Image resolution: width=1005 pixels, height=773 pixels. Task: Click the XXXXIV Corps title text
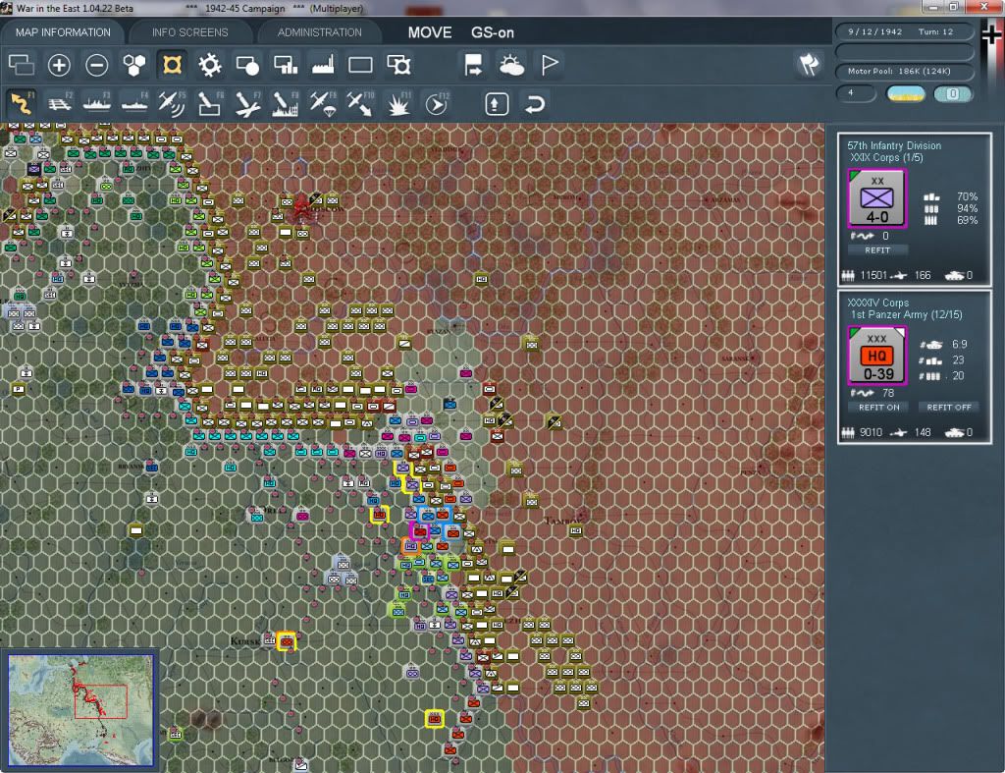[878, 303]
